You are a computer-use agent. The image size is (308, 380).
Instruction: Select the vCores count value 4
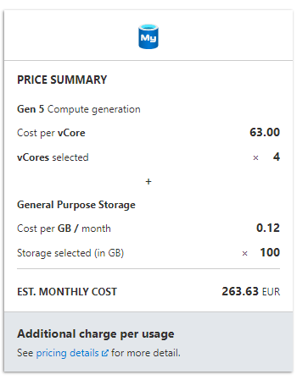pyautogui.click(x=277, y=157)
